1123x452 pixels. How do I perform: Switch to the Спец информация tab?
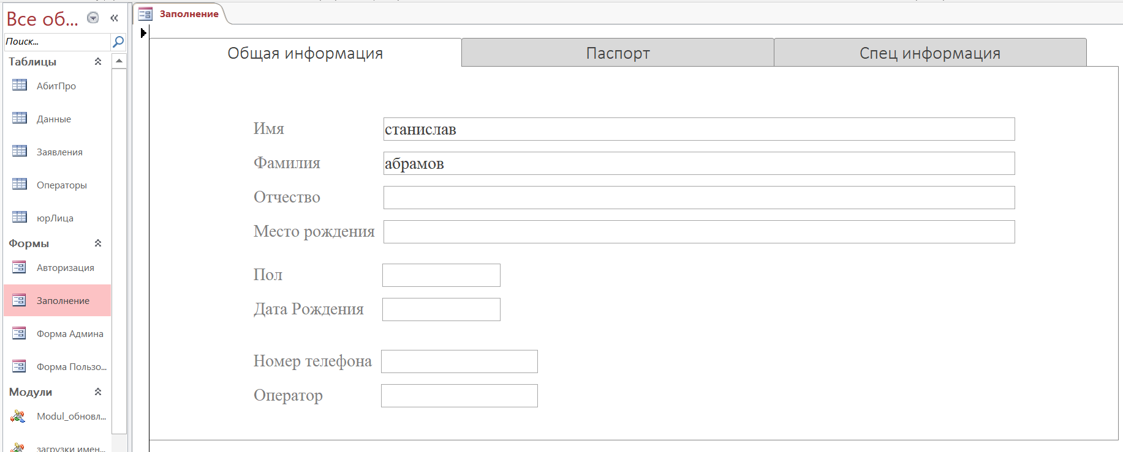[x=929, y=53]
